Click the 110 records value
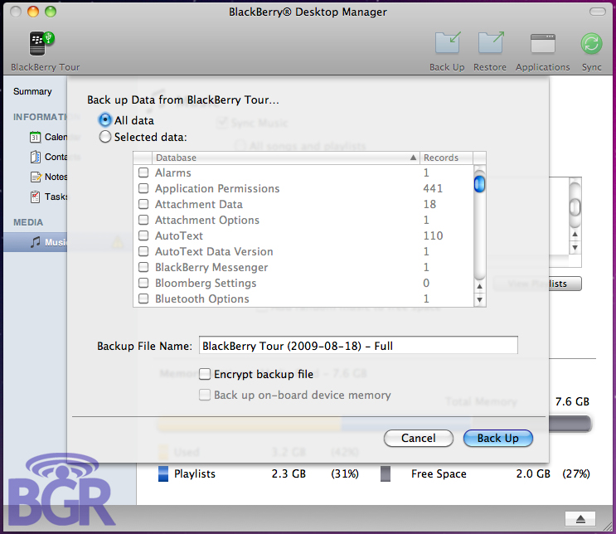Screen dimensions: 616x534 point(433,235)
